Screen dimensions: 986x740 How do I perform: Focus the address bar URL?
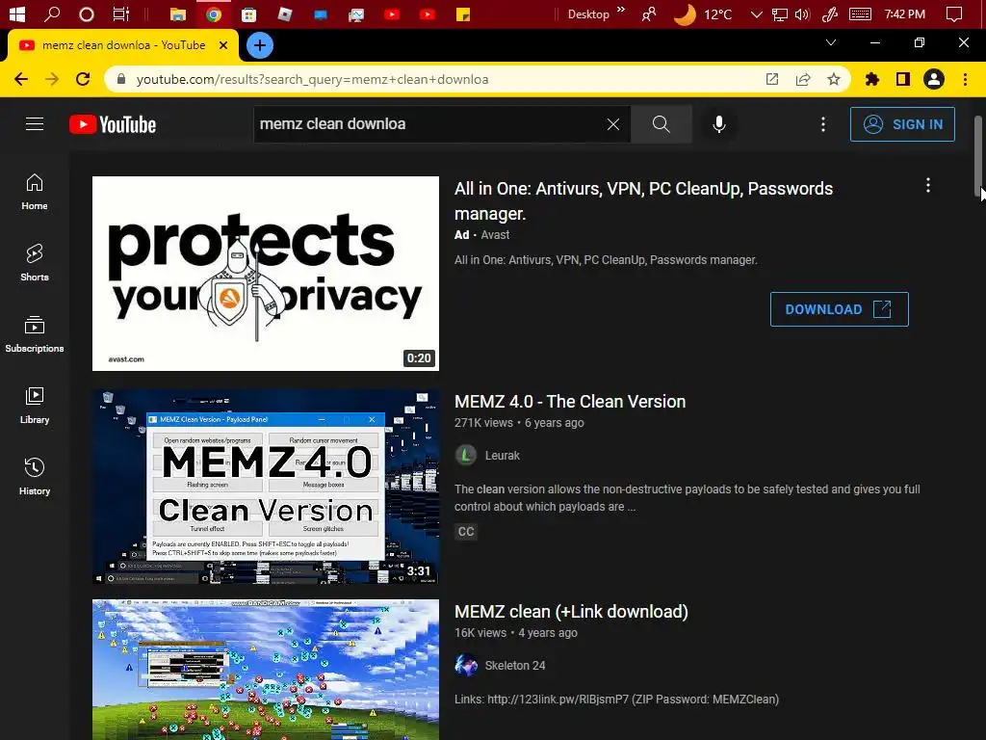click(313, 79)
